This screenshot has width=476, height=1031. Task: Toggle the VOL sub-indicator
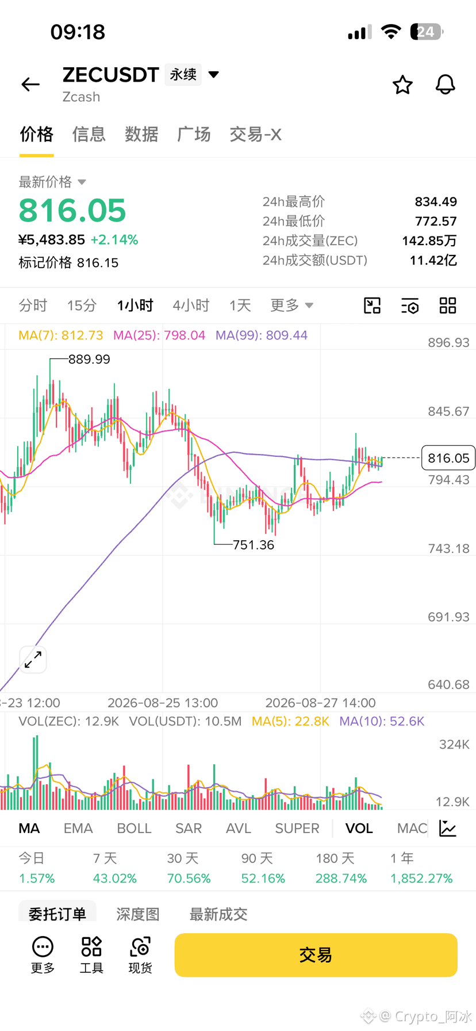[359, 828]
